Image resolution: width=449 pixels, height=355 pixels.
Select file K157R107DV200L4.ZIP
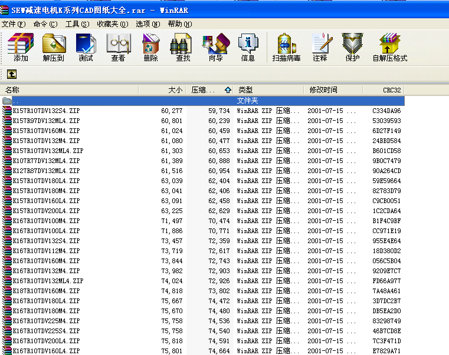(x=47, y=211)
